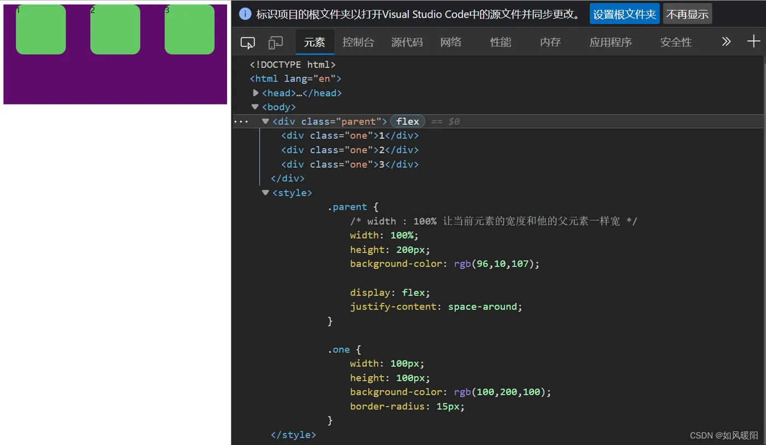The width and height of the screenshot is (766, 445).
Task: Open the 应用程序 tab
Action: [611, 42]
